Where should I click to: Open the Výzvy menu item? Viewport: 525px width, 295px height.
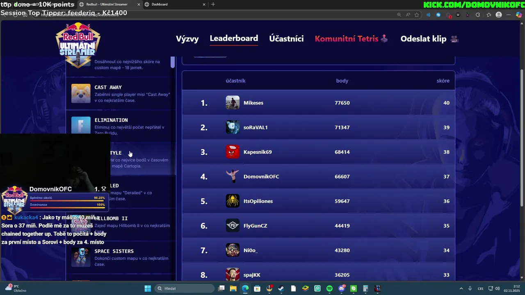click(x=187, y=39)
